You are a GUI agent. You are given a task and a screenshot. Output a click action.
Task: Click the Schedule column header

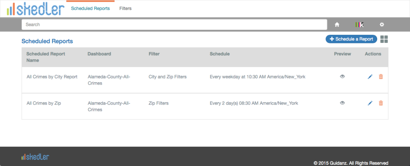coord(220,54)
